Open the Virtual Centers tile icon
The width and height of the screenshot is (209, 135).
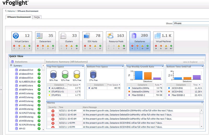point(16,36)
